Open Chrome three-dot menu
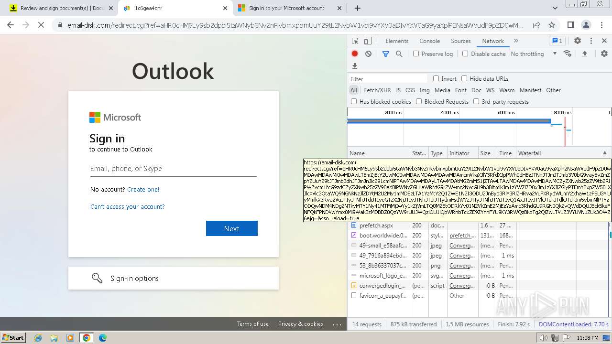This screenshot has width=612, height=344. point(601,25)
